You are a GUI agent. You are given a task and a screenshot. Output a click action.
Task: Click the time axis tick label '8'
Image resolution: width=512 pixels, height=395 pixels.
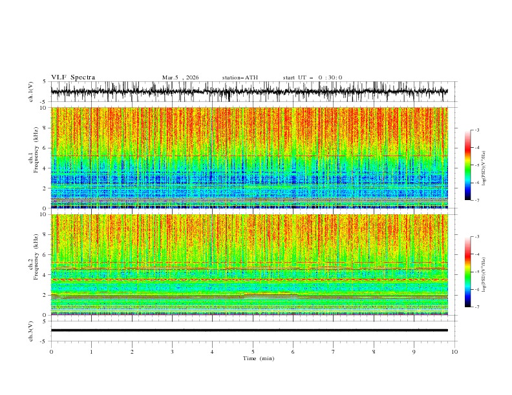tap(374, 352)
